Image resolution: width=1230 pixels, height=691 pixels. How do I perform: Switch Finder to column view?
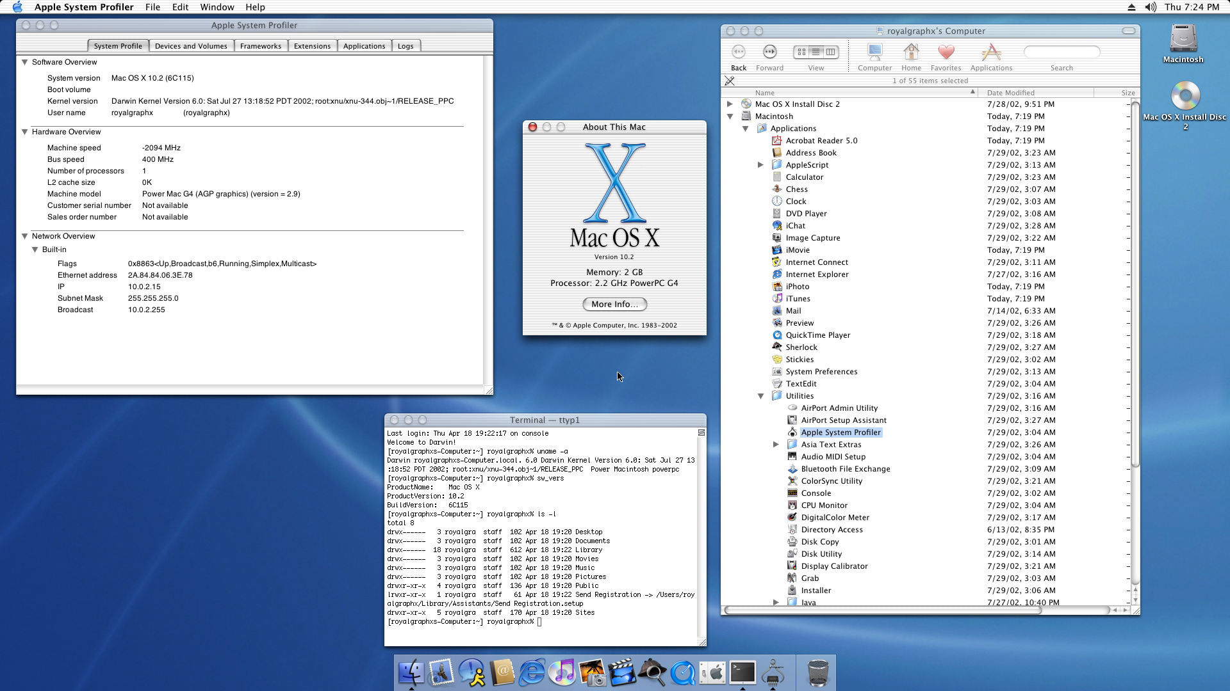(830, 52)
